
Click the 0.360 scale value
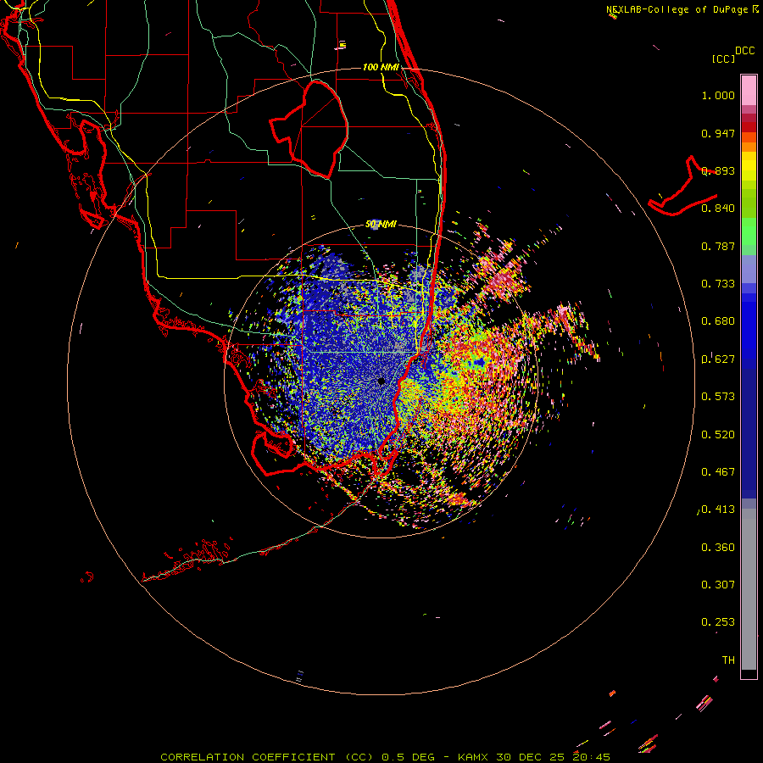pyautogui.click(x=718, y=548)
